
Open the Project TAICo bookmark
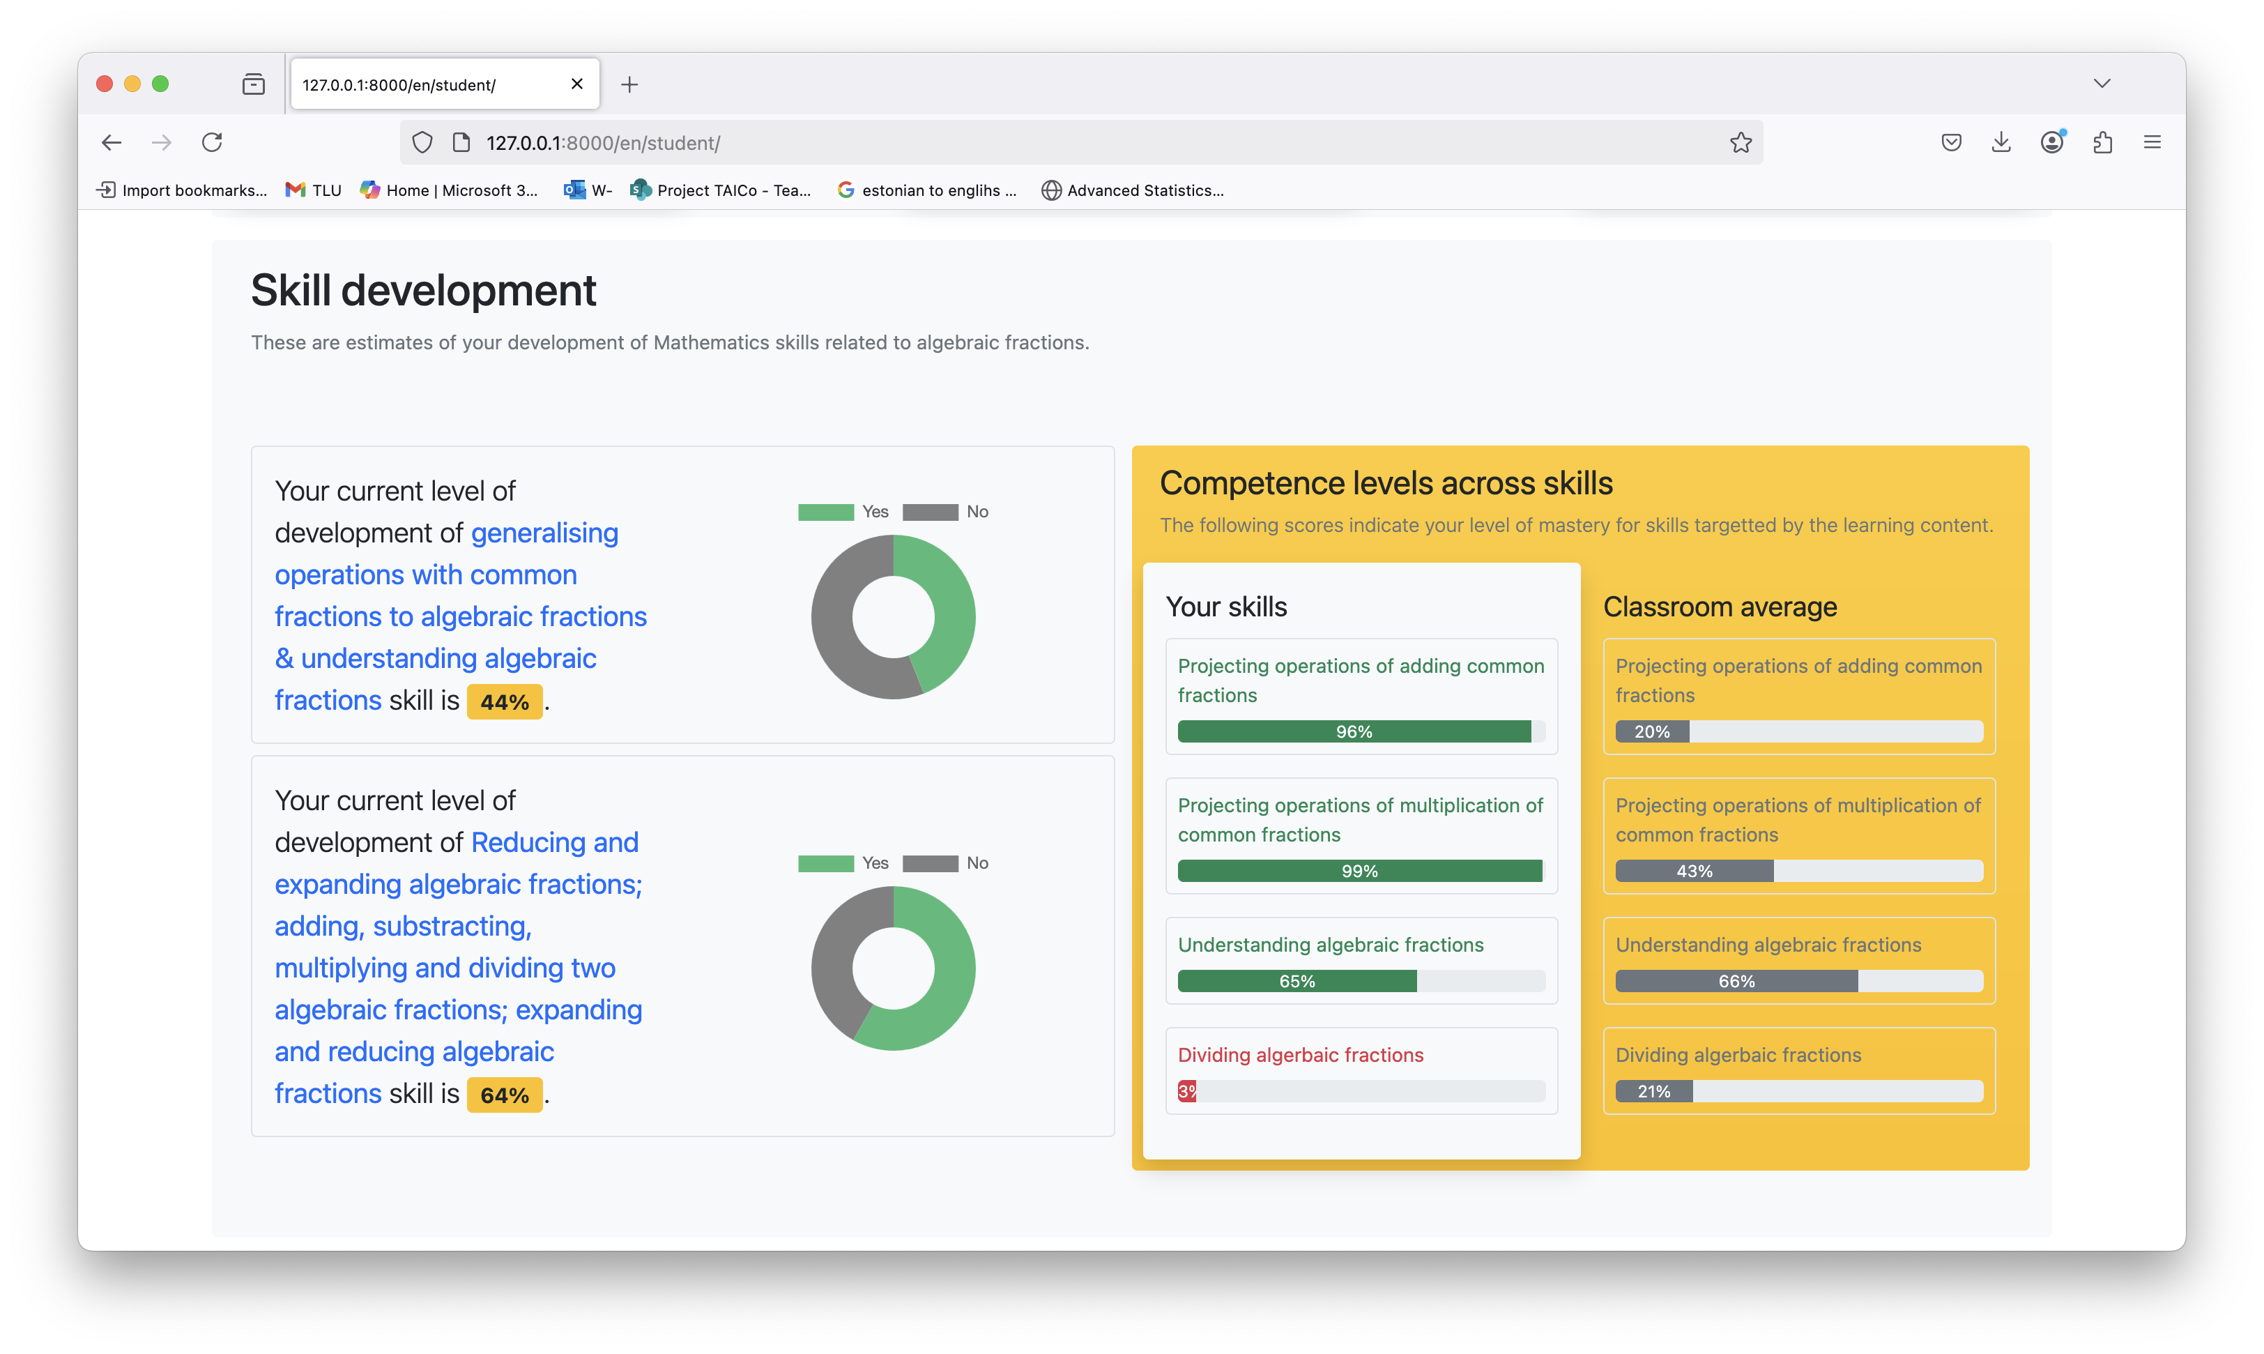click(x=721, y=190)
